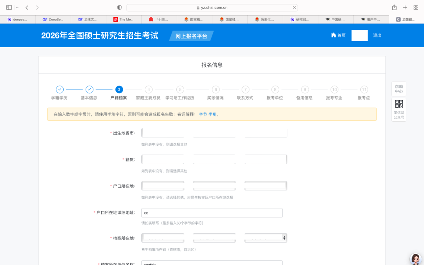Click the 学信网公众号 QR code icon
The width and height of the screenshot is (424, 265).
pyautogui.click(x=399, y=104)
